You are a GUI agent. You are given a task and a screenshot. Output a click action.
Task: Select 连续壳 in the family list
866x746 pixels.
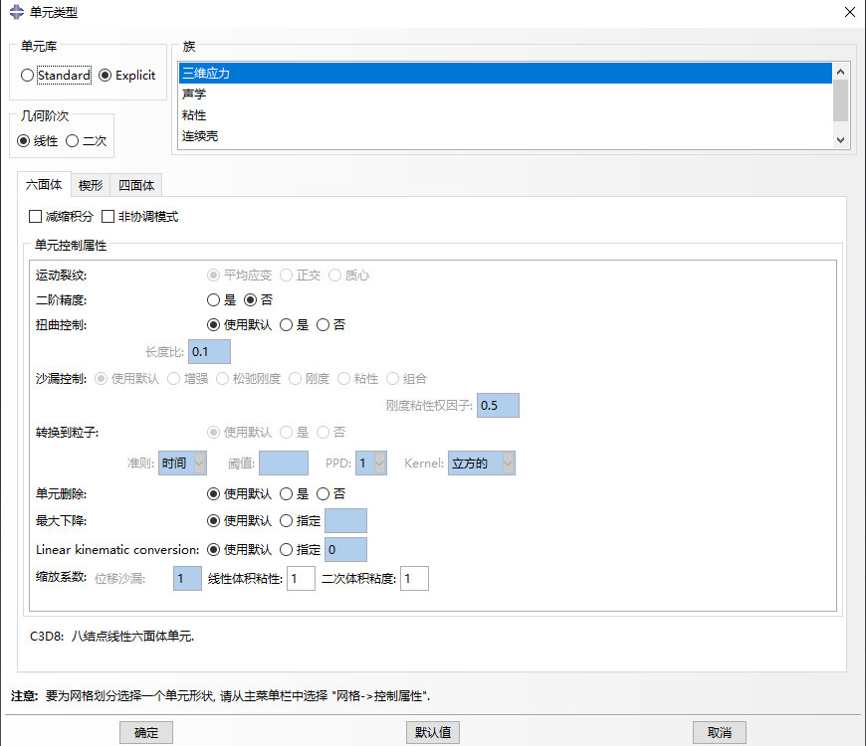point(505,136)
